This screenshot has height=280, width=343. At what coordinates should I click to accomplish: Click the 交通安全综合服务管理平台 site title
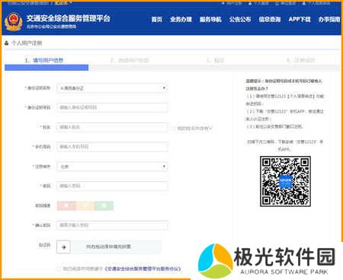point(69,18)
